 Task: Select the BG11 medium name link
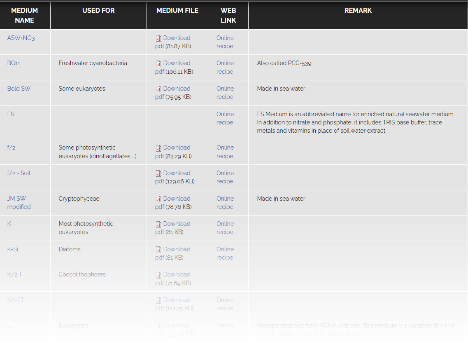(14, 63)
